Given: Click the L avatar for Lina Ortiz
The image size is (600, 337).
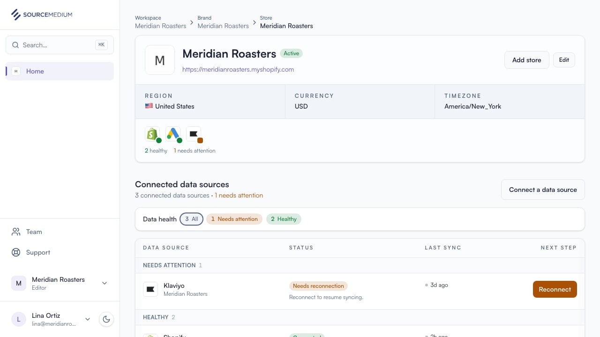Looking at the screenshot, I should tap(19, 319).
